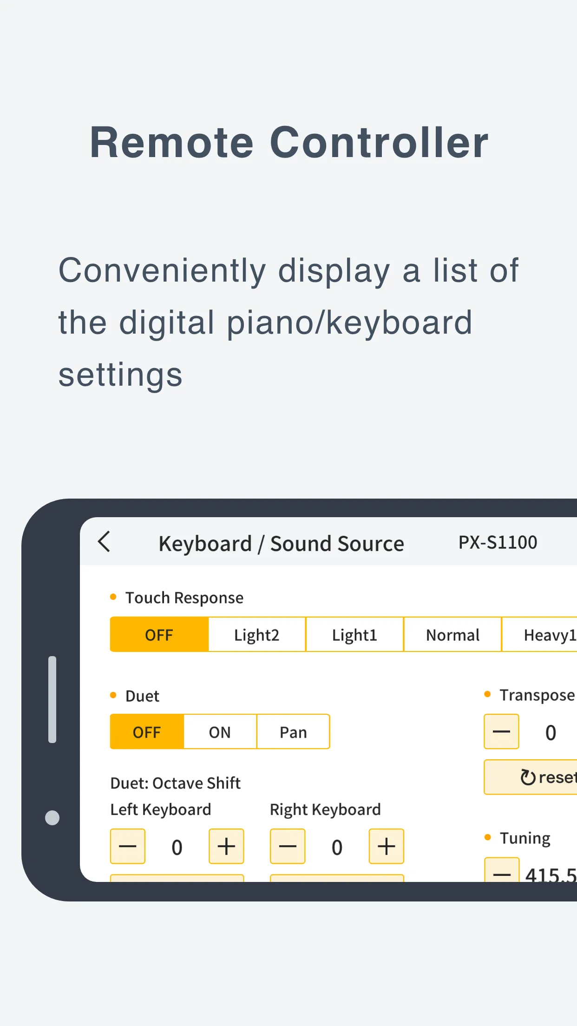
Task: Tap the minus icon for Left Keyboard octave shift
Action: (x=127, y=847)
